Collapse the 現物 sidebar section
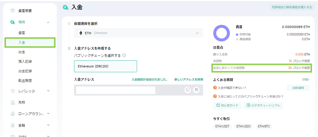318x137 pixels. pos(48,22)
